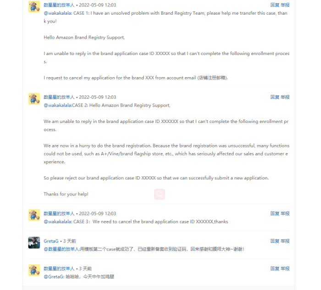The image size is (321, 290).
Task: Open GretaG's profile avatar
Action: click(x=34, y=243)
